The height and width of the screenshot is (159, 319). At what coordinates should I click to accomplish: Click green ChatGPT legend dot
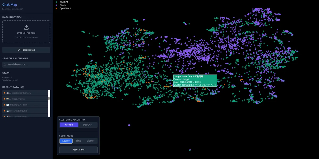[56, 2]
